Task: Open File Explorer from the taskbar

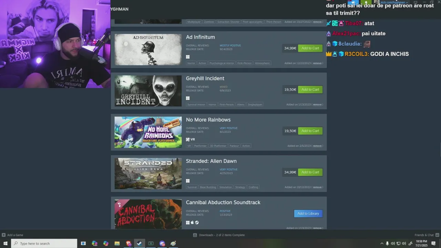Action: pyautogui.click(x=117, y=244)
